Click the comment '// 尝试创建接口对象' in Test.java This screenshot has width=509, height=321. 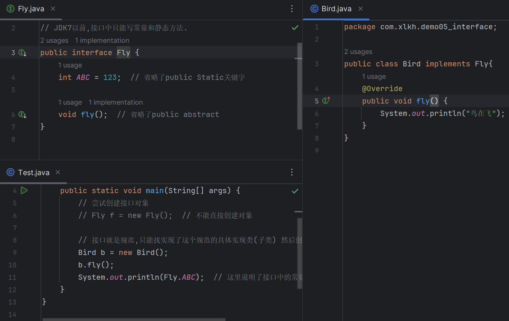point(113,203)
